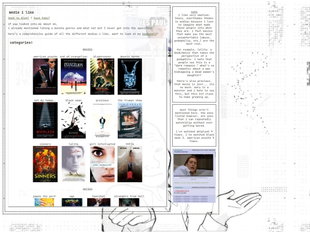Click the 'strangers from hell' caption text
Viewport: 310px width, 232px height.
click(129, 196)
